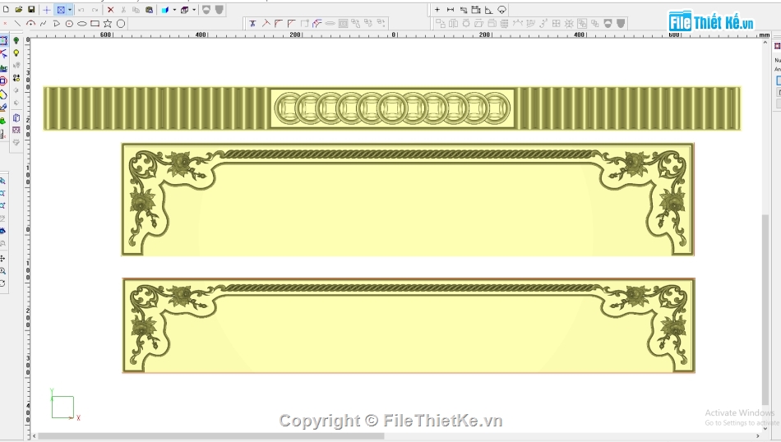
Task: Create a new file with the blank page icon
Action: point(6,10)
